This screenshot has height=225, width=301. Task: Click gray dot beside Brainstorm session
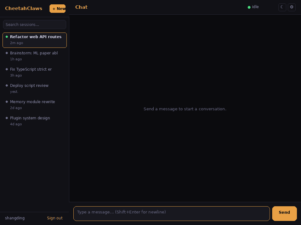(x=7, y=53)
